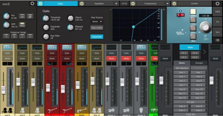Click the EQ/Compressor swap order arrows
The width and height of the screenshot is (223, 116).
click(124, 4)
